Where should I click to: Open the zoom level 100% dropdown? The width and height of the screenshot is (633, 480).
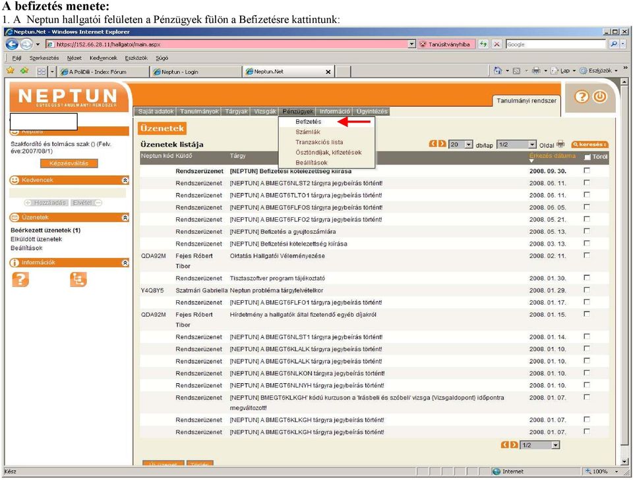pos(617,471)
